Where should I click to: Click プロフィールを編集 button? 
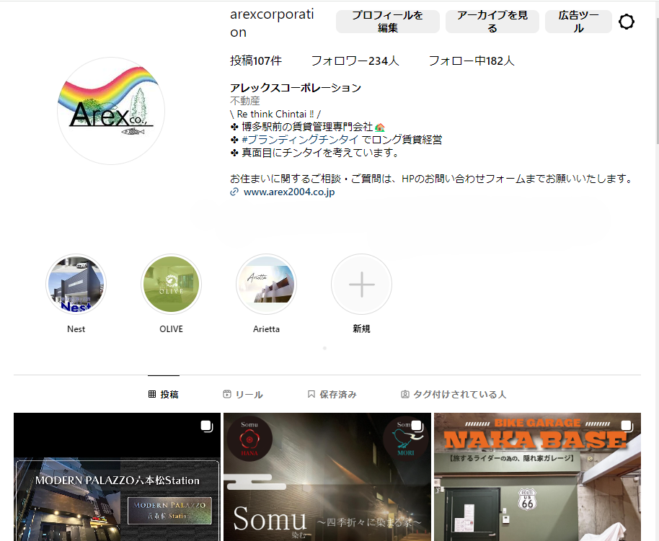coord(387,22)
